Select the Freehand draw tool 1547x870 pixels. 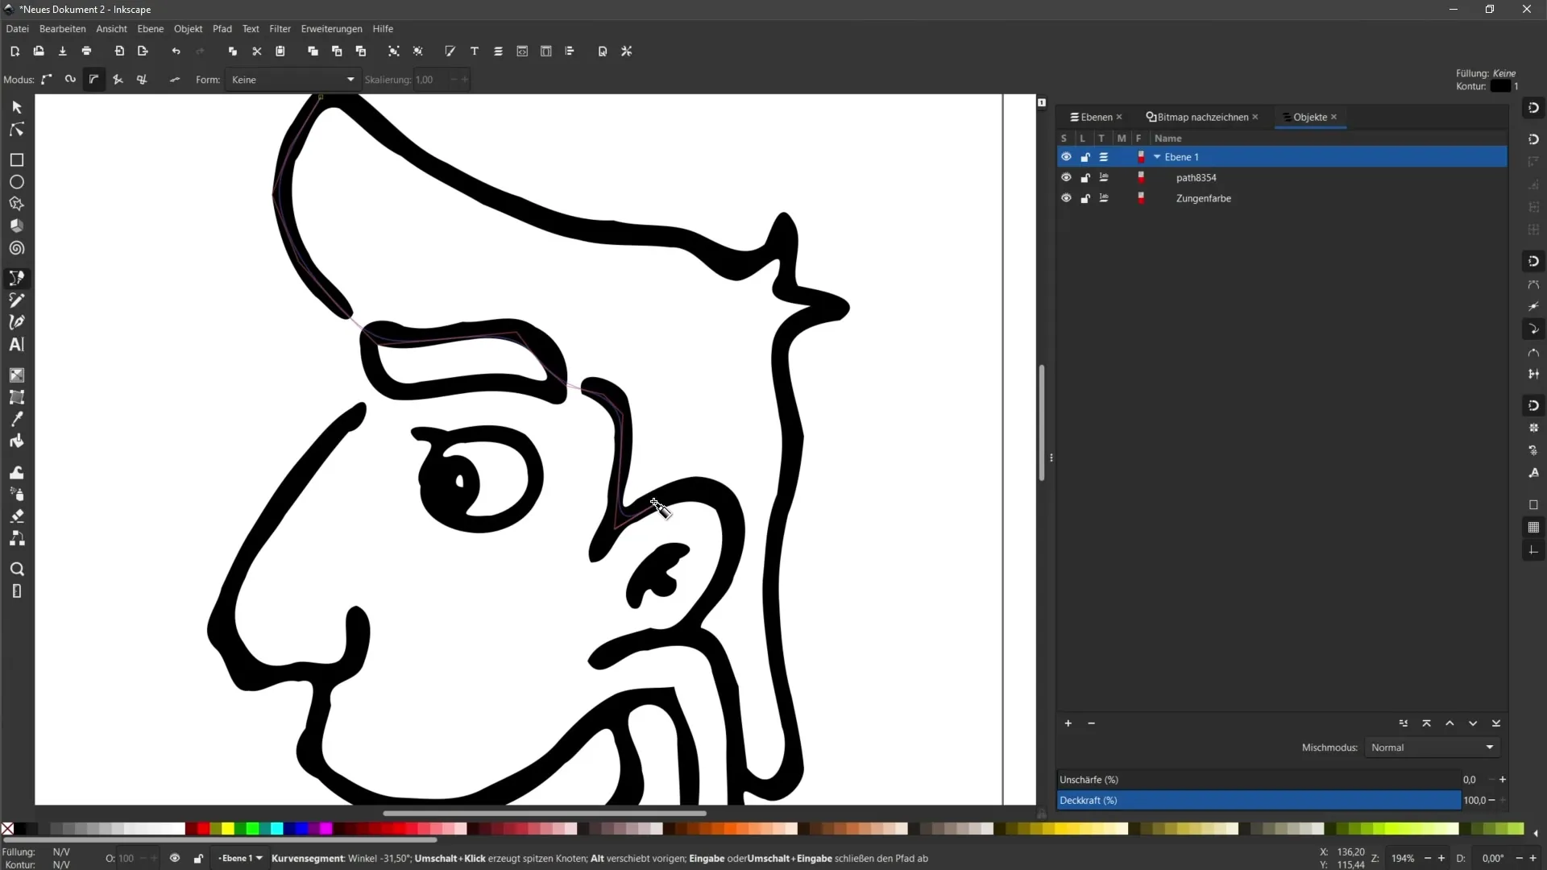(16, 300)
